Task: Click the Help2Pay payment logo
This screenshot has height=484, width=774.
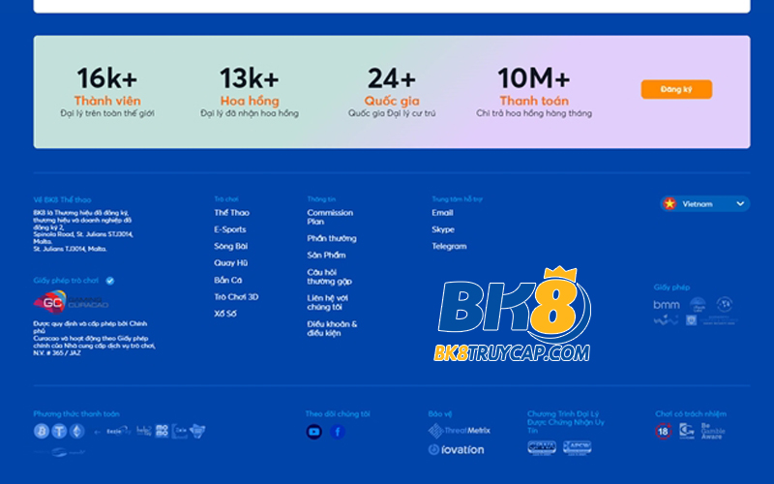Action: pos(144,431)
